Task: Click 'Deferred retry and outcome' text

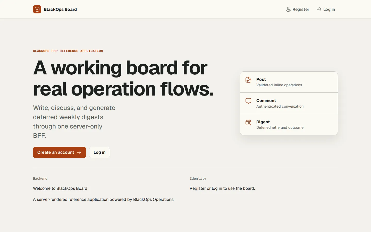Action: [x=280, y=127]
